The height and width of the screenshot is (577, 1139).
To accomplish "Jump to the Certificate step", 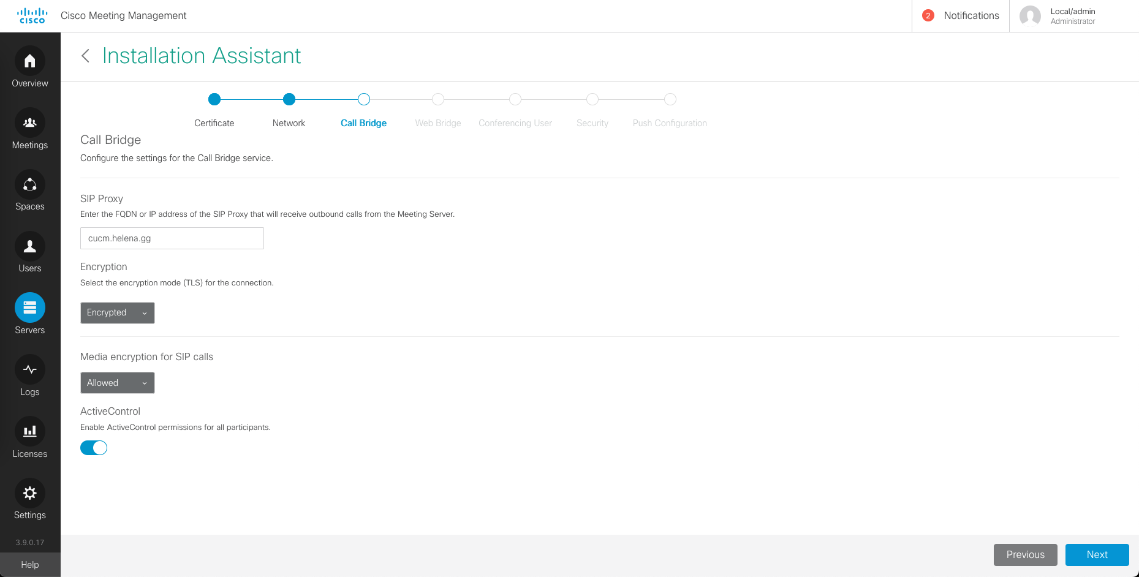I will (x=214, y=99).
